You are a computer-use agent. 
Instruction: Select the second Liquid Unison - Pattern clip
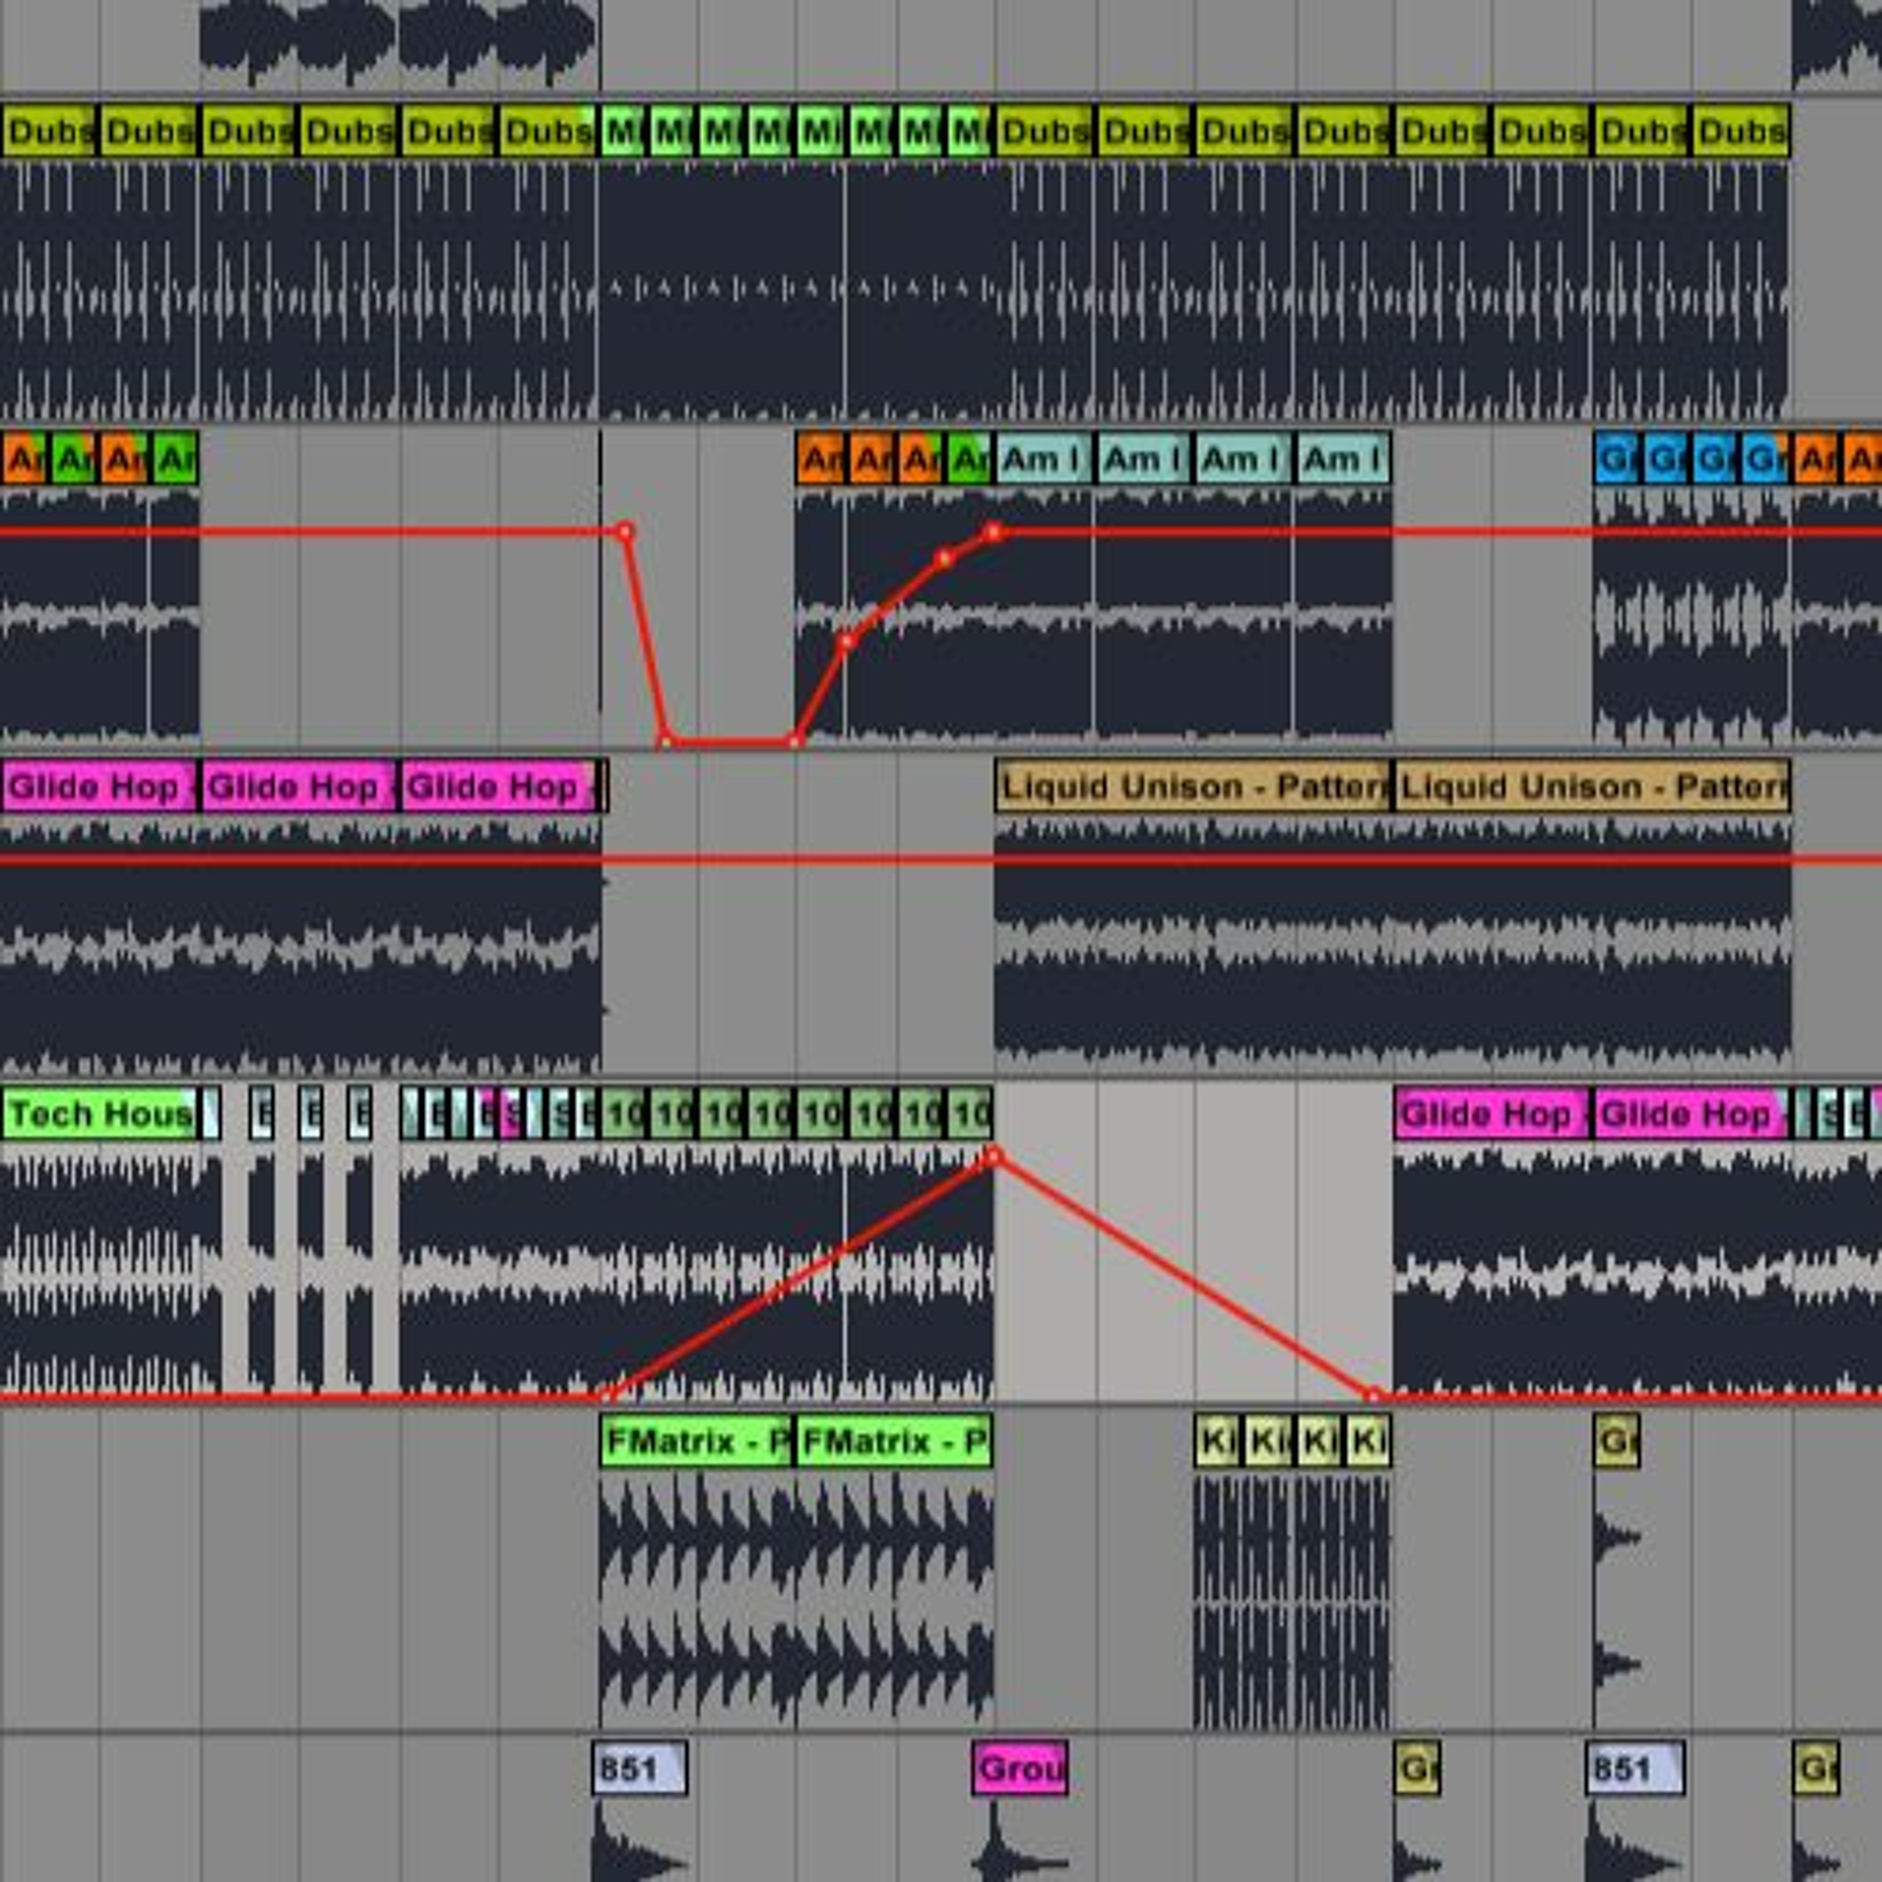[x=1592, y=787]
